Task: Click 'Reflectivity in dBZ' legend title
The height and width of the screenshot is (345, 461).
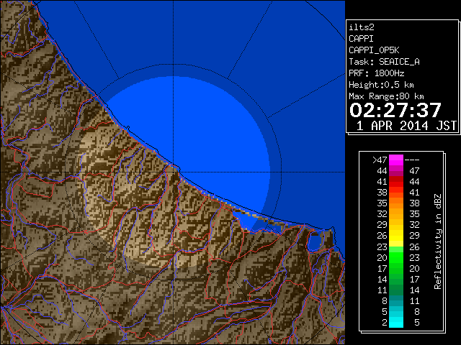Action: pyautogui.click(x=437, y=241)
